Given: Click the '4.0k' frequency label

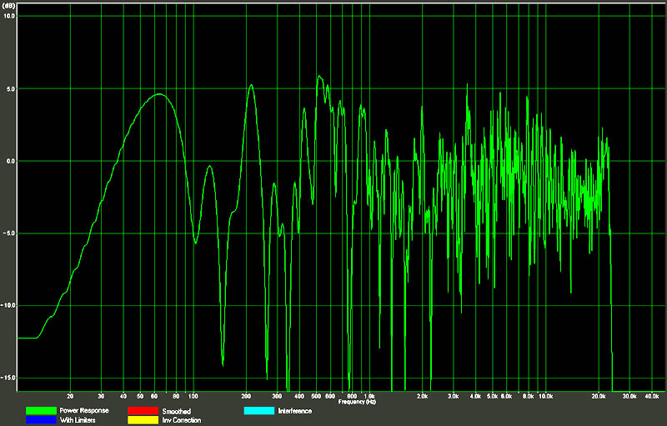Looking at the screenshot, I should (475, 396).
